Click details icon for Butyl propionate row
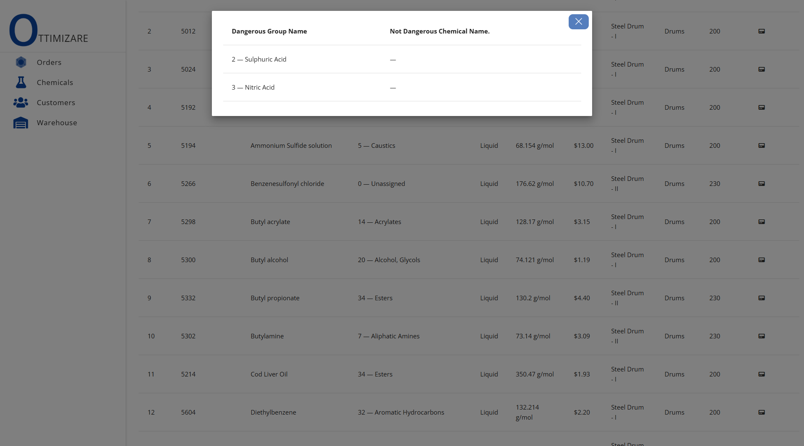 tap(762, 298)
